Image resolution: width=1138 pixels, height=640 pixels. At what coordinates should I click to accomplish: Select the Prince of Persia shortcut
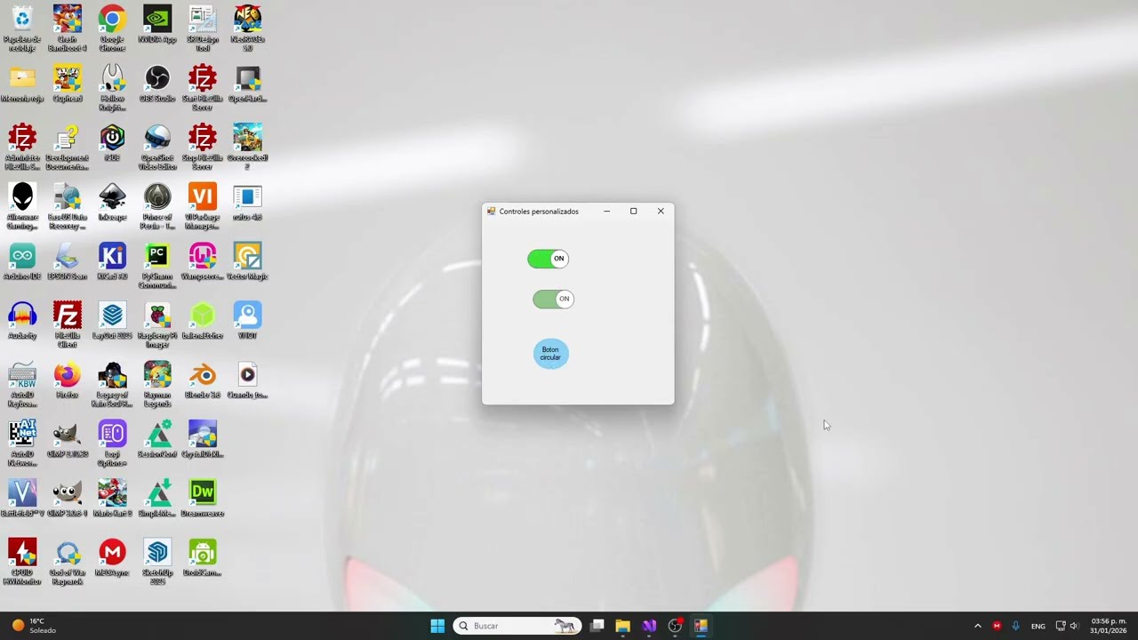click(157, 206)
